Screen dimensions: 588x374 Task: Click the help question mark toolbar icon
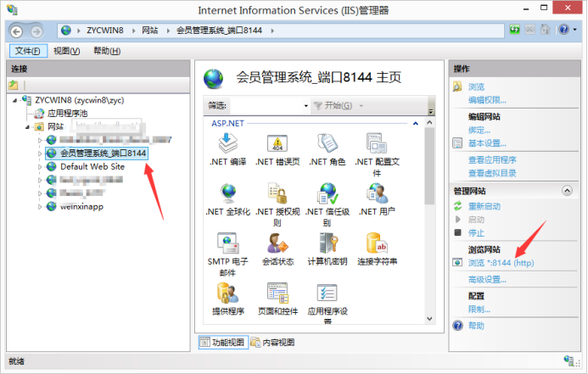(563, 30)
